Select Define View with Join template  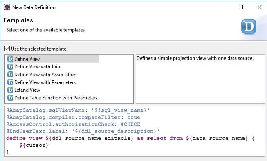click(x=37, y=67)
